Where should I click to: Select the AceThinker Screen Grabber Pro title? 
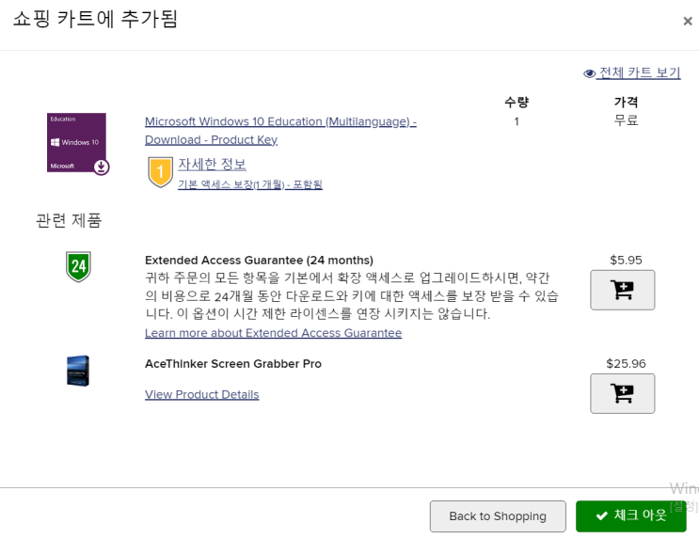coord(233,364)
